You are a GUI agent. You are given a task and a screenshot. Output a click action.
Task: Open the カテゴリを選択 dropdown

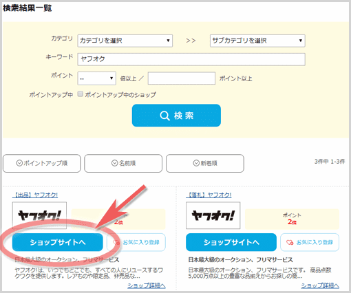tap(125, 41)
